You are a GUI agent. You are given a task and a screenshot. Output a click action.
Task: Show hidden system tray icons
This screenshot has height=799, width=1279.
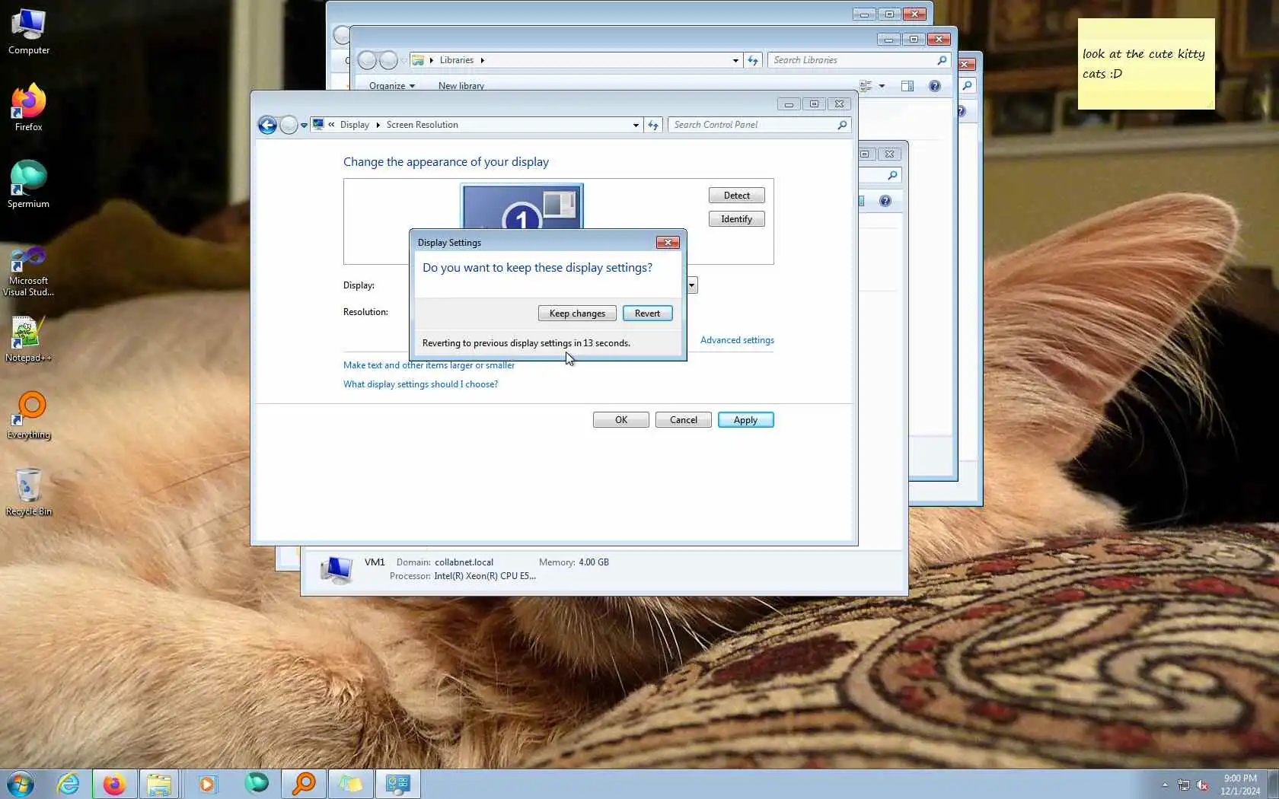click(x=1165, y=785)
